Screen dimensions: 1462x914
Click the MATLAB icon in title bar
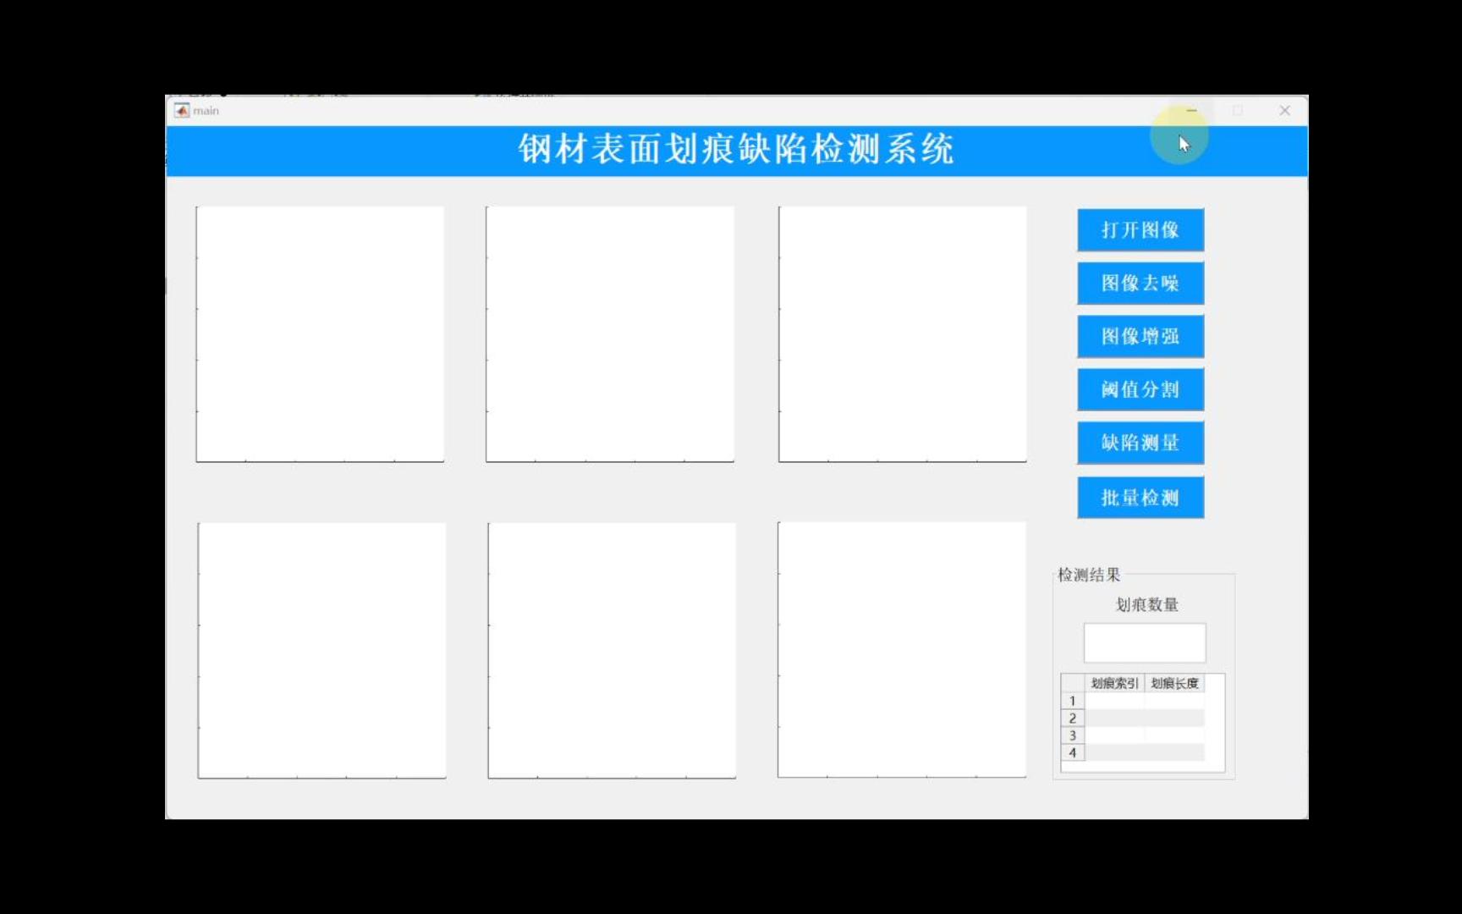pos(182,111)
